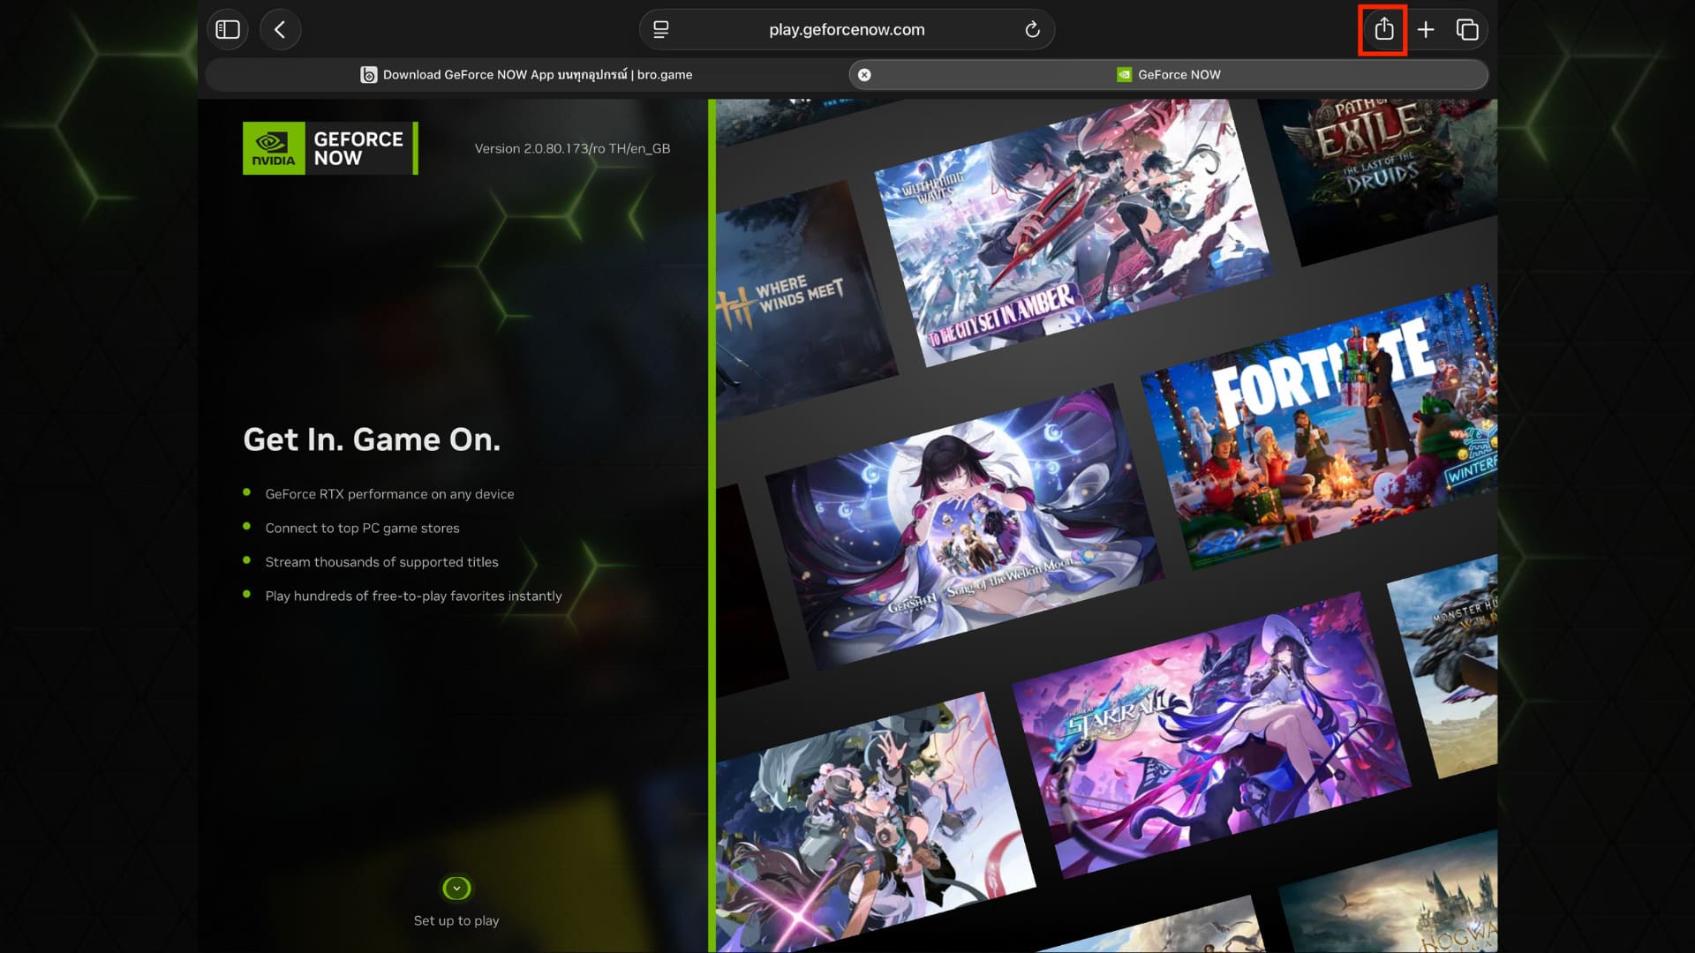The height and width of the screenshot is (953, 1695).
Task: Show the tab overview grid
Action: point(1468,29)
